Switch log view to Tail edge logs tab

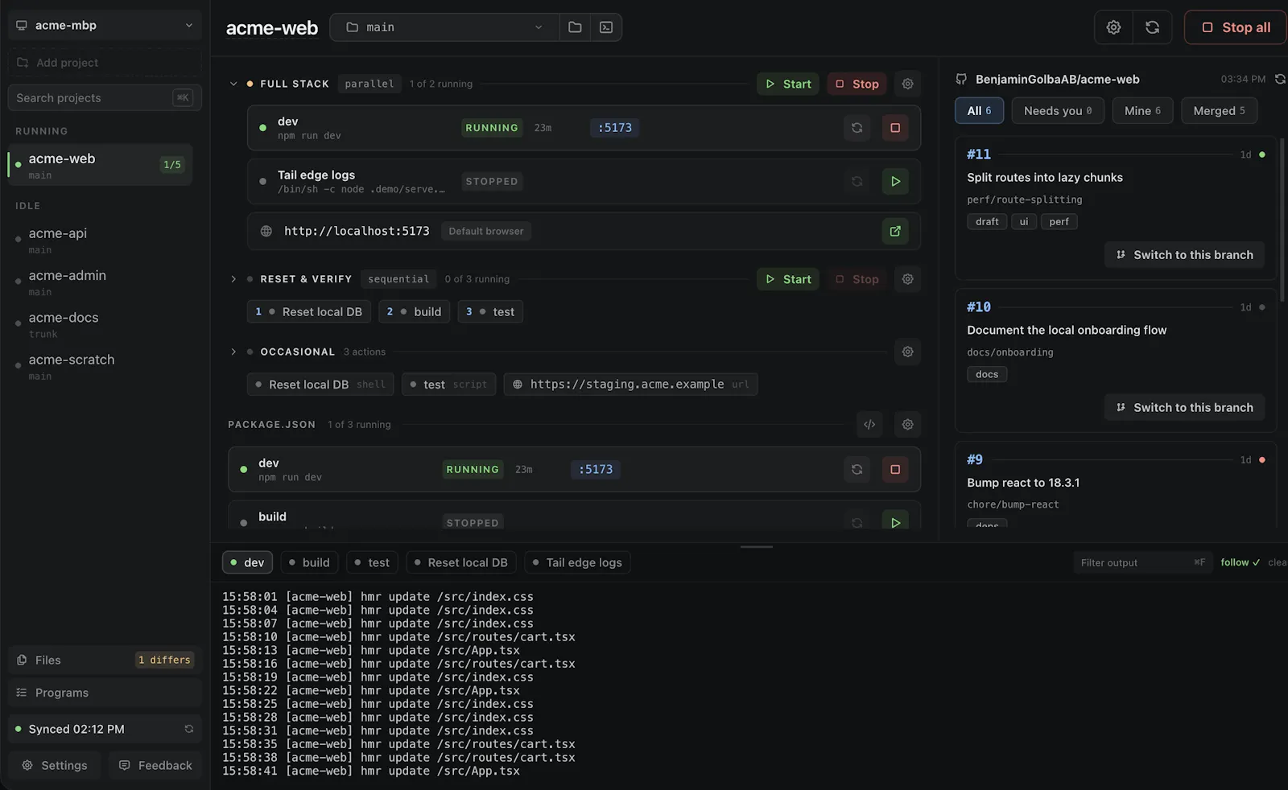pos(577,562)
